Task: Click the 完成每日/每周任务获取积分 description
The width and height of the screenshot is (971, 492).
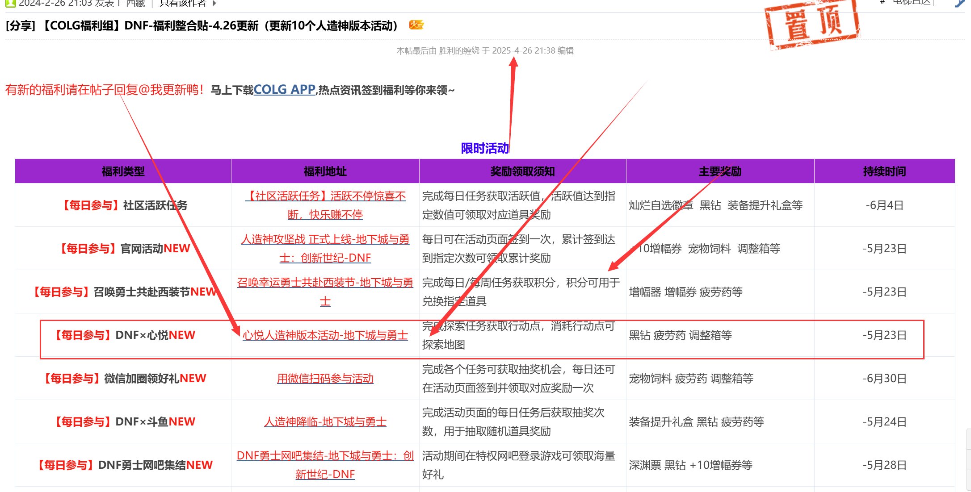Action: point(521,292)
